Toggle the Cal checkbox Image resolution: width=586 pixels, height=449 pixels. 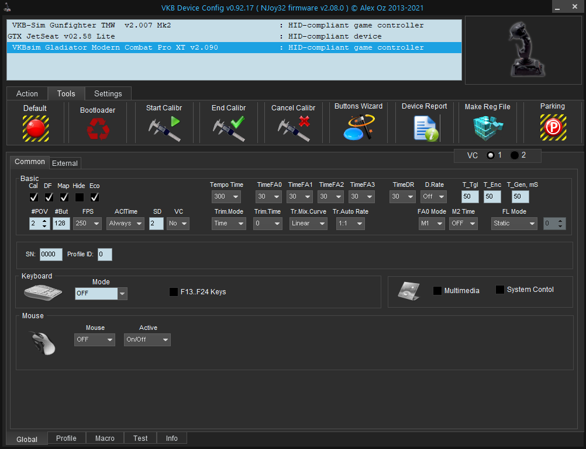(34, 197)
